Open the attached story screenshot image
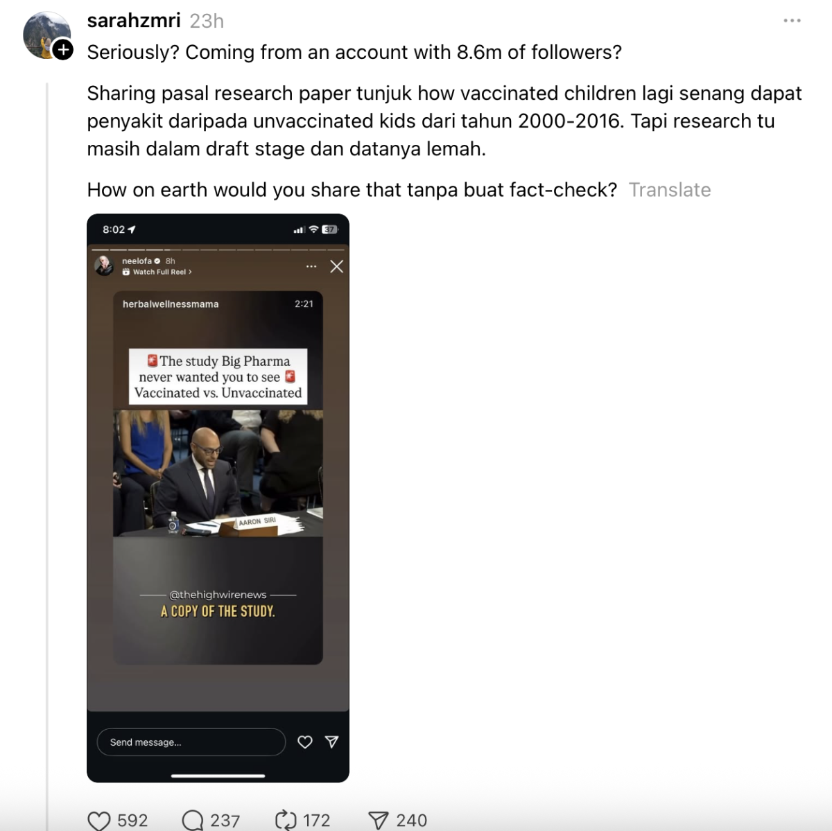 (x=218, y=498)
